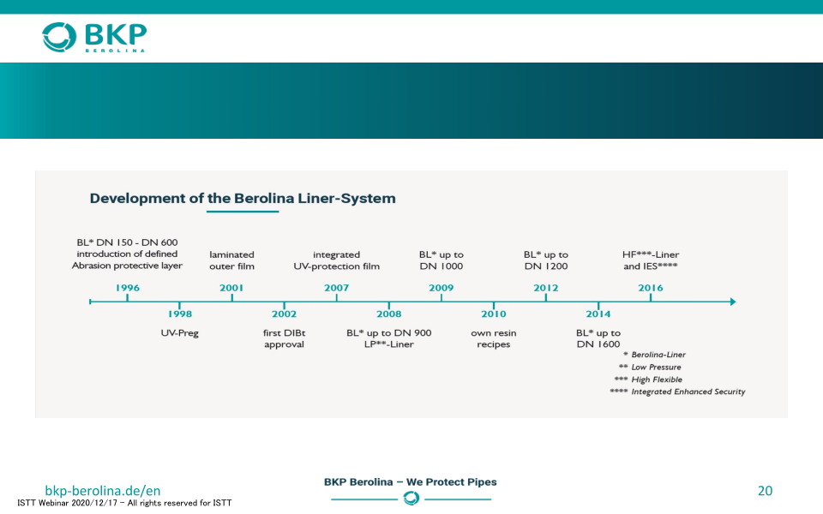The height and width of the screenshot is (514, 823).
Task: Click the arrowhead at the timeline's end
Action: tap(731, 302)
